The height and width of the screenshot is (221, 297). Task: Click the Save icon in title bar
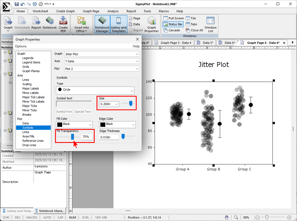tap(17, 4)
